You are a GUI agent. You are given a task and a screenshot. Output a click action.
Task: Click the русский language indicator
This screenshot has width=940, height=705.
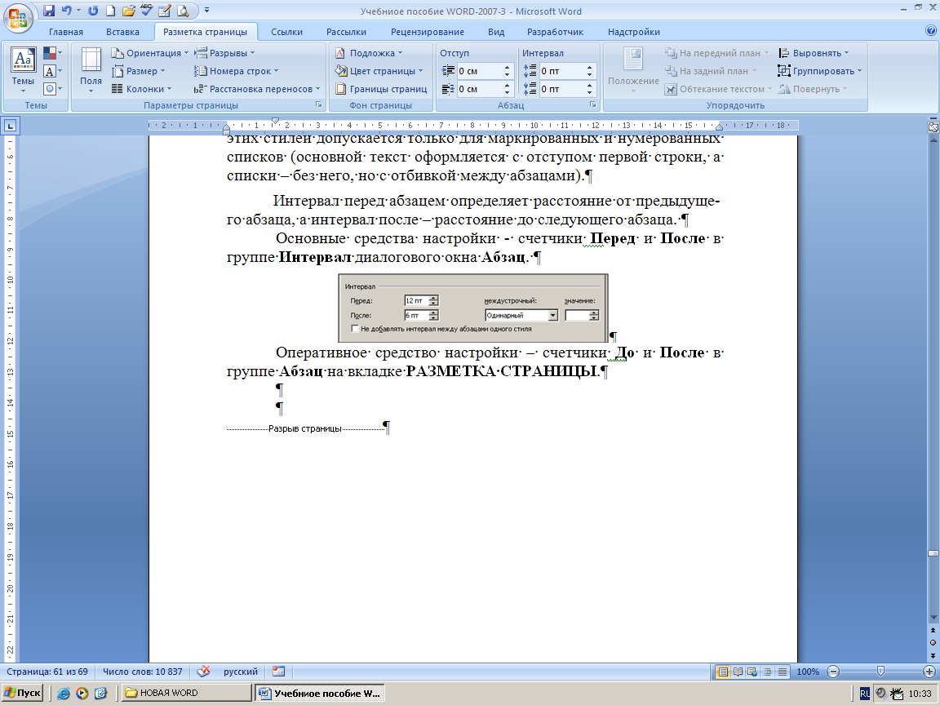[x=241, y=672]
